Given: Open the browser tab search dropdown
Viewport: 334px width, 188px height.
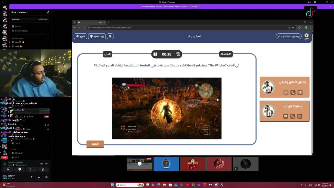Looking at the screenshot, I should [74, 22].
